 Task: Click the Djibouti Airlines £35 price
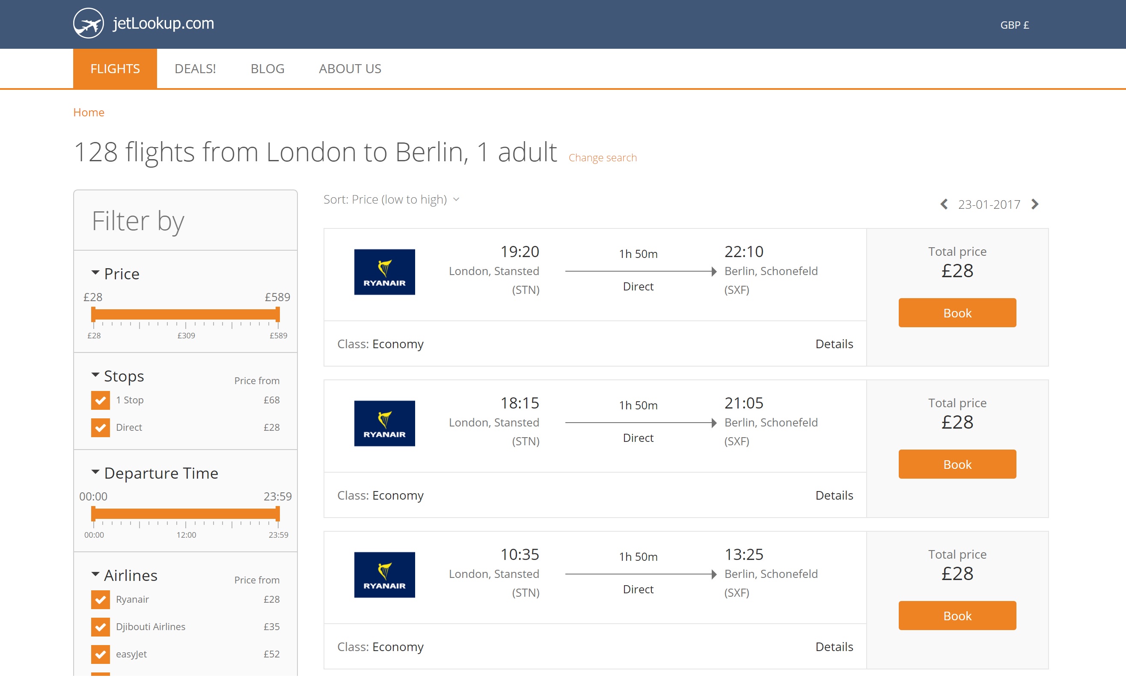click(271, 627)
